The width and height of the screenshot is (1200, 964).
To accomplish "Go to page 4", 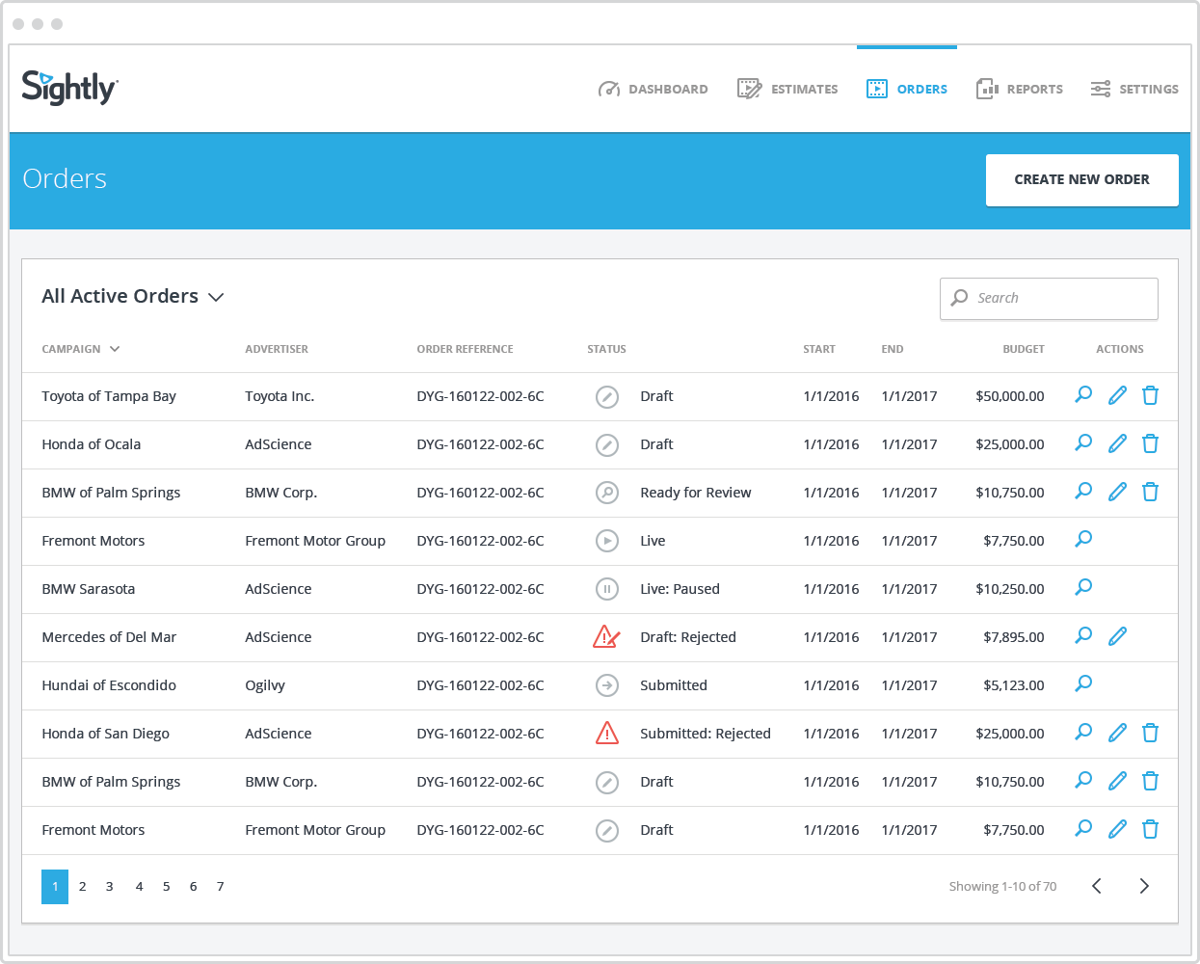I will pyautogui.click(x=139, y=886).
